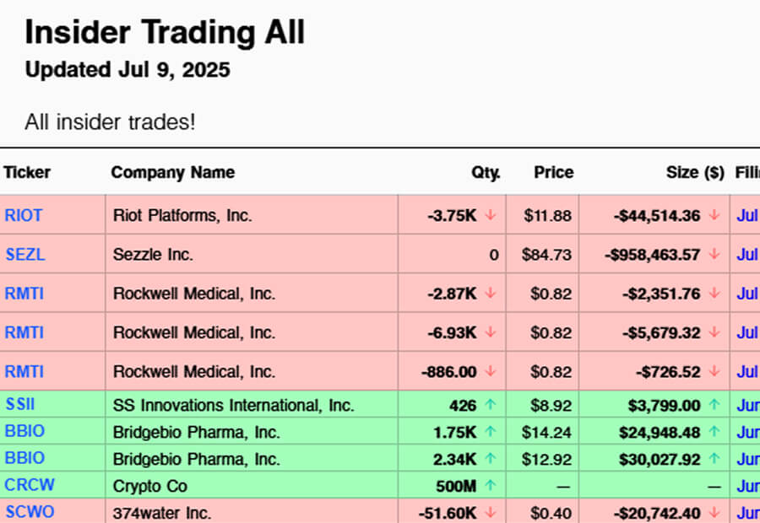Click the red arrow beside -6.93K quantity
The image size is (760, 523).
tap(491, 332)
